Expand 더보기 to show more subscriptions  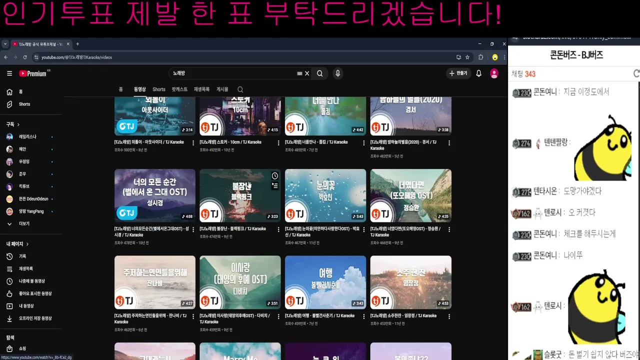click(x=30, y=223)
